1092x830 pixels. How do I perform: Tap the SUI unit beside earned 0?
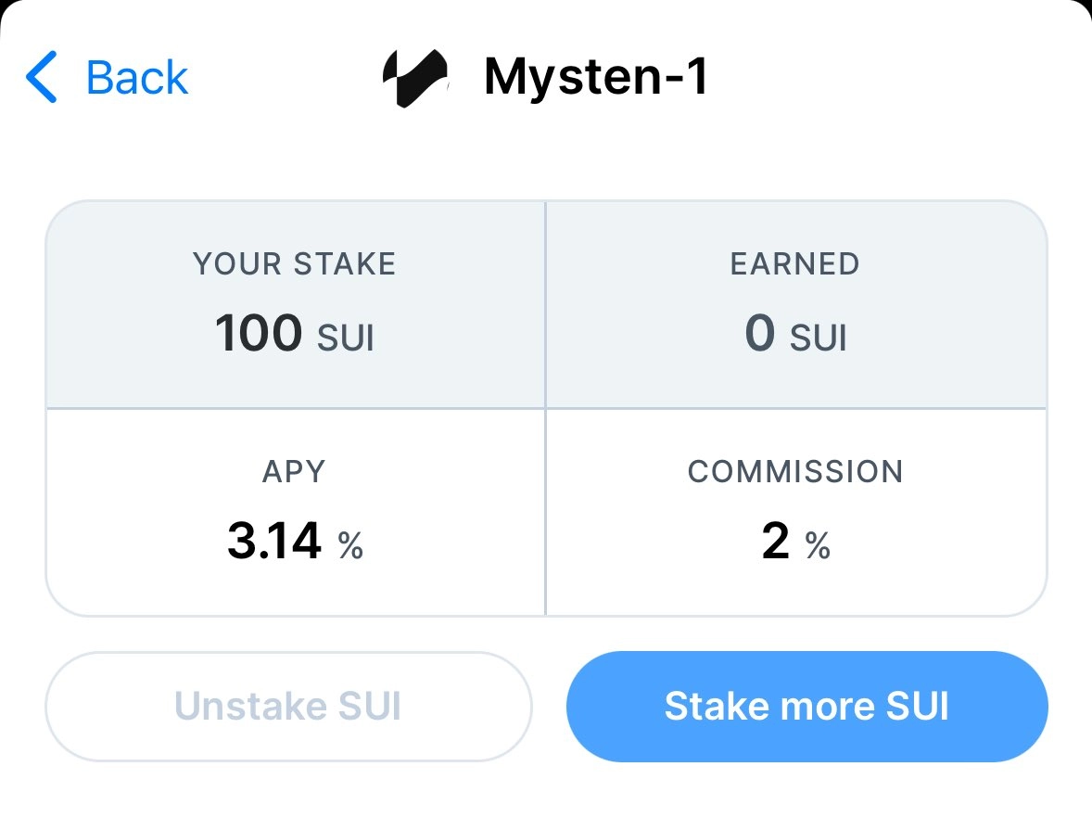tap(819, 338)
